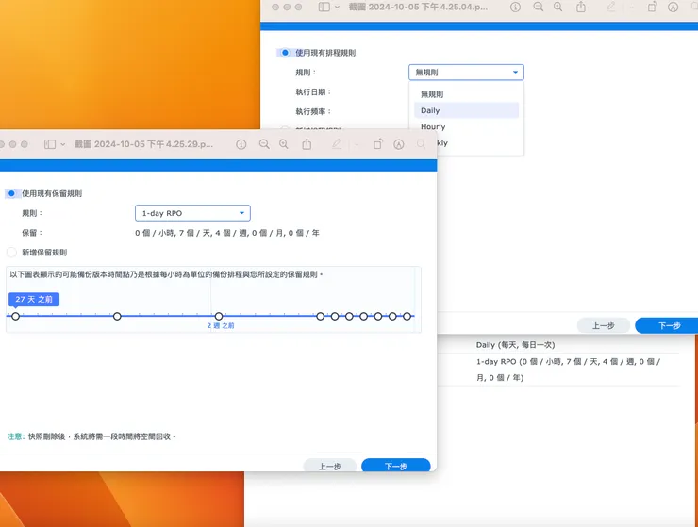Image resolution: width=698 pixels, height=527 pixels.
Task: Click the rightmost timeline backup marker
Action: point(407,316)
